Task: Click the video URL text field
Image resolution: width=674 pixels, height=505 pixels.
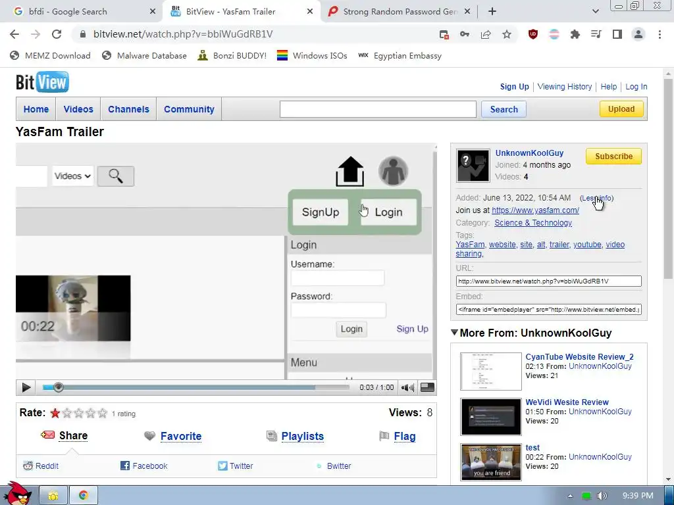Action: pyautogui.click(x=548, y=281)
